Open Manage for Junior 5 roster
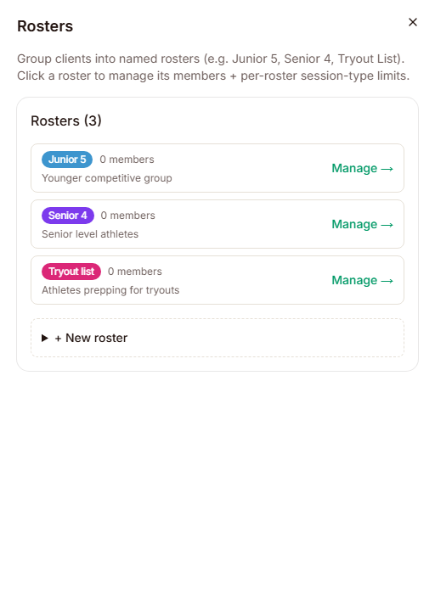Image resolution: width=435 pixels, height=611 pixels. pyautogui.click(x=362, y=168)
